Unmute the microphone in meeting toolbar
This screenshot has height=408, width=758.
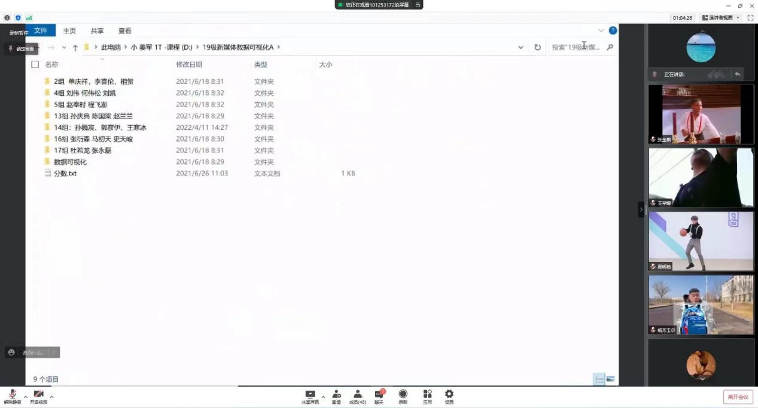tap(12, 397)
